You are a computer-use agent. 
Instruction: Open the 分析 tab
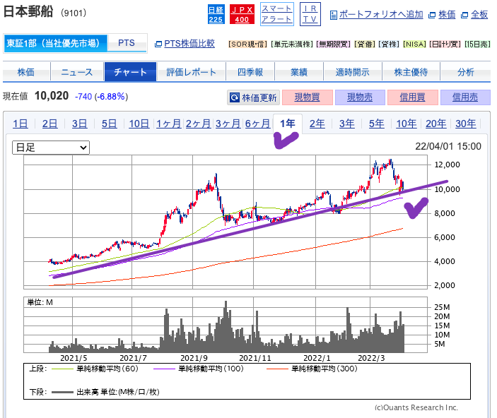point(465,72)
